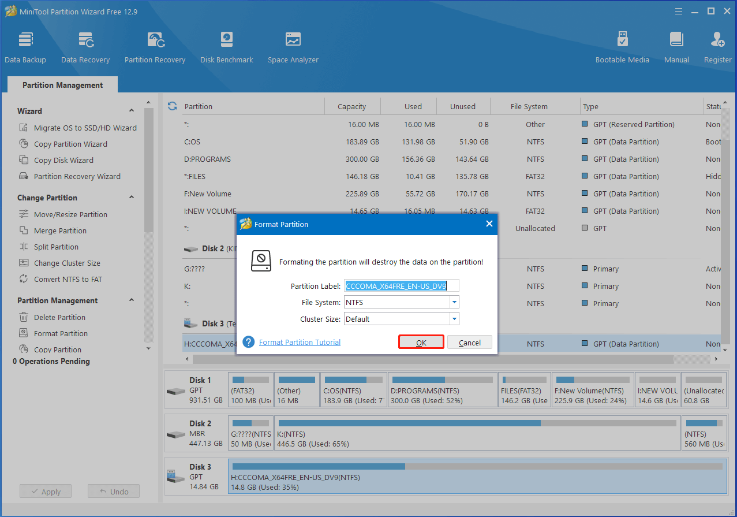Select Merge Partition
The image size is (737, 517).
coord(53,230)
